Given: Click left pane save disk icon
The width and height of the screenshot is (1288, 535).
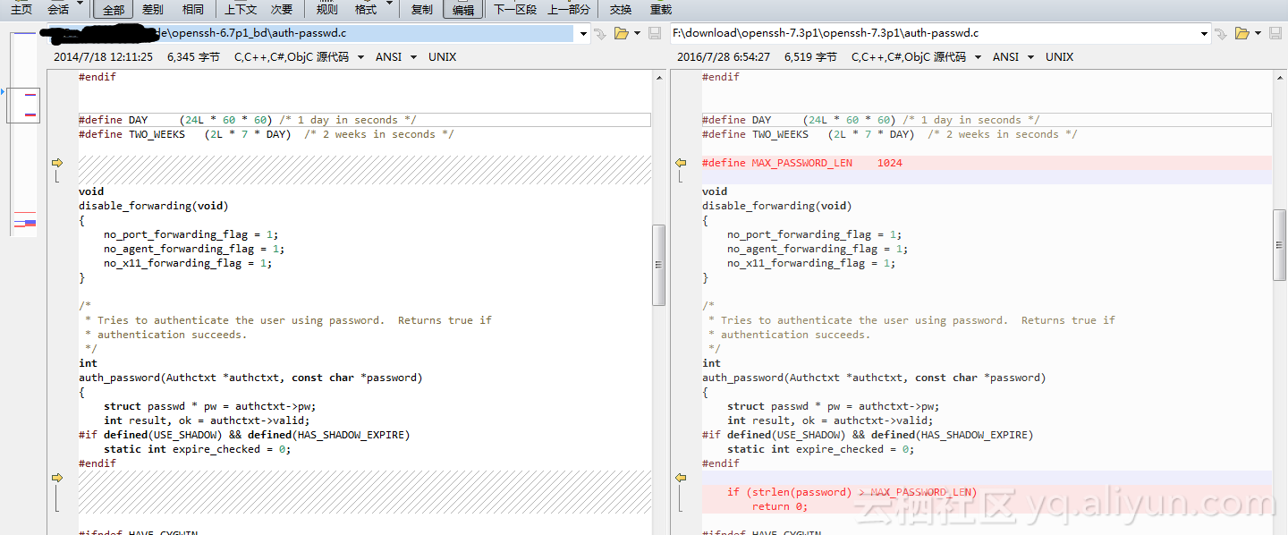Looking at the screenshot, I should [656, 34].
